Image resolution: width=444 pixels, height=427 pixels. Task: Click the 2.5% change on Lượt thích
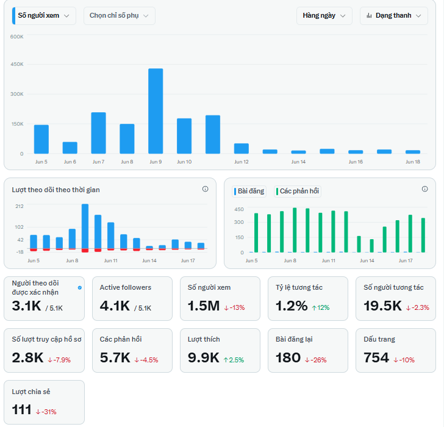pos(234,360)
